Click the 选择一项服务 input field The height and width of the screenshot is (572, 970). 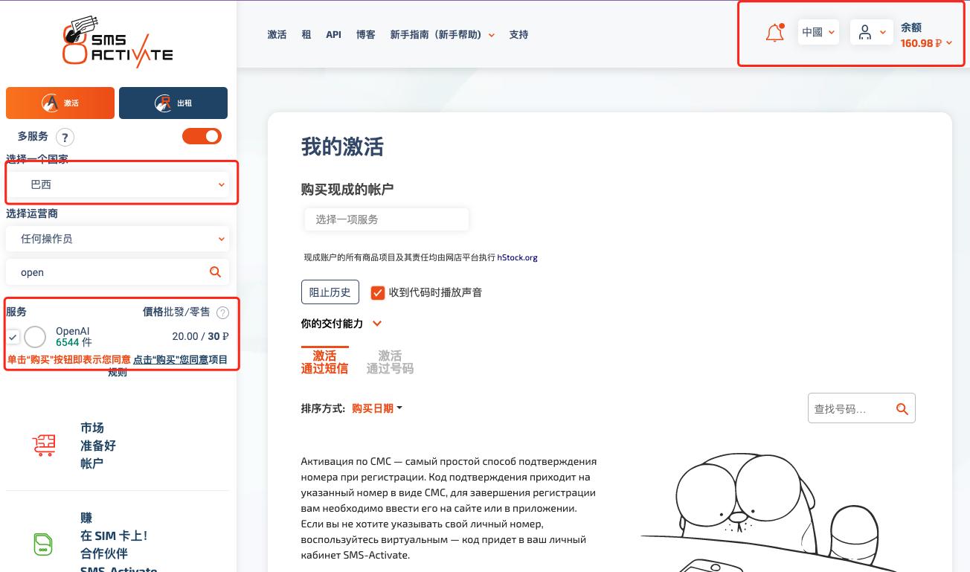click(x=386, y=219)
